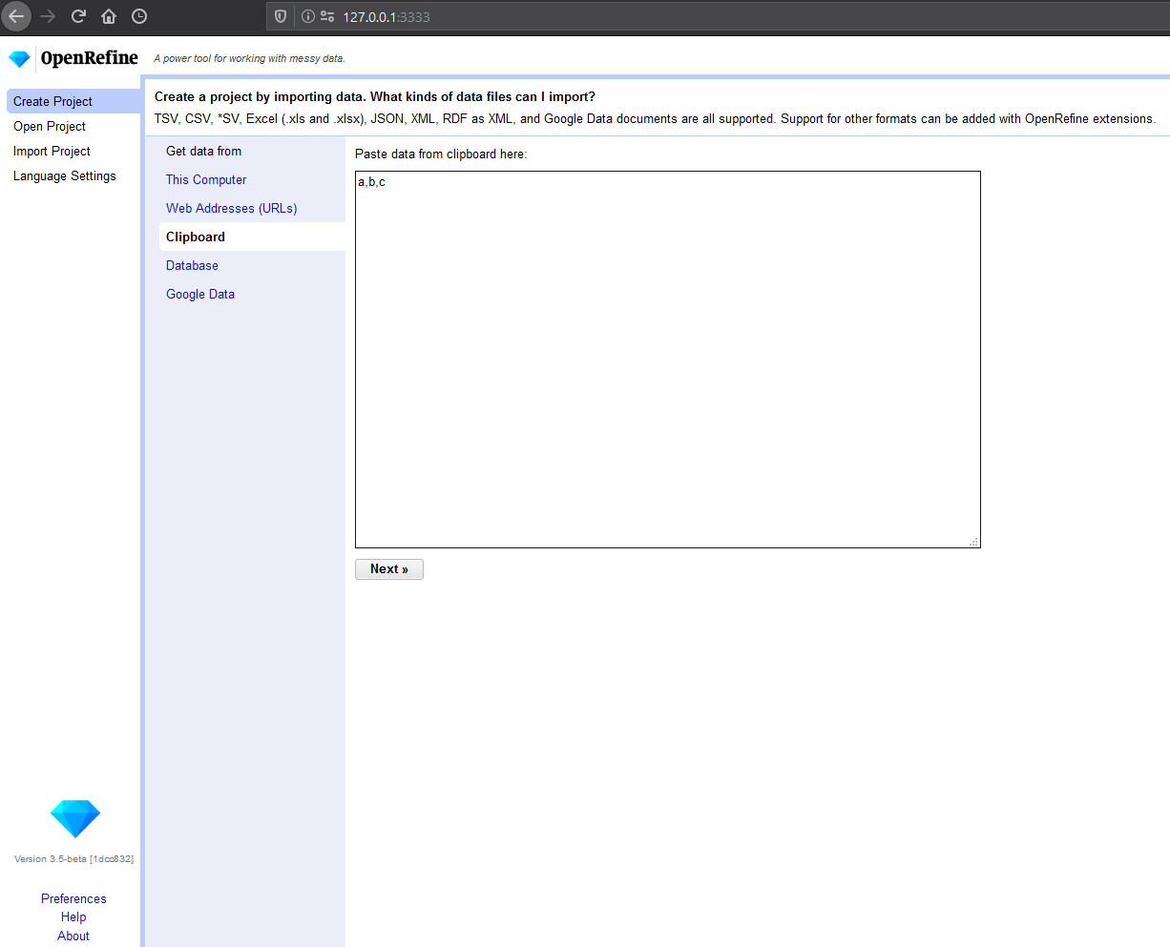Select Create Project in the left menu

(x=73, y=101)
